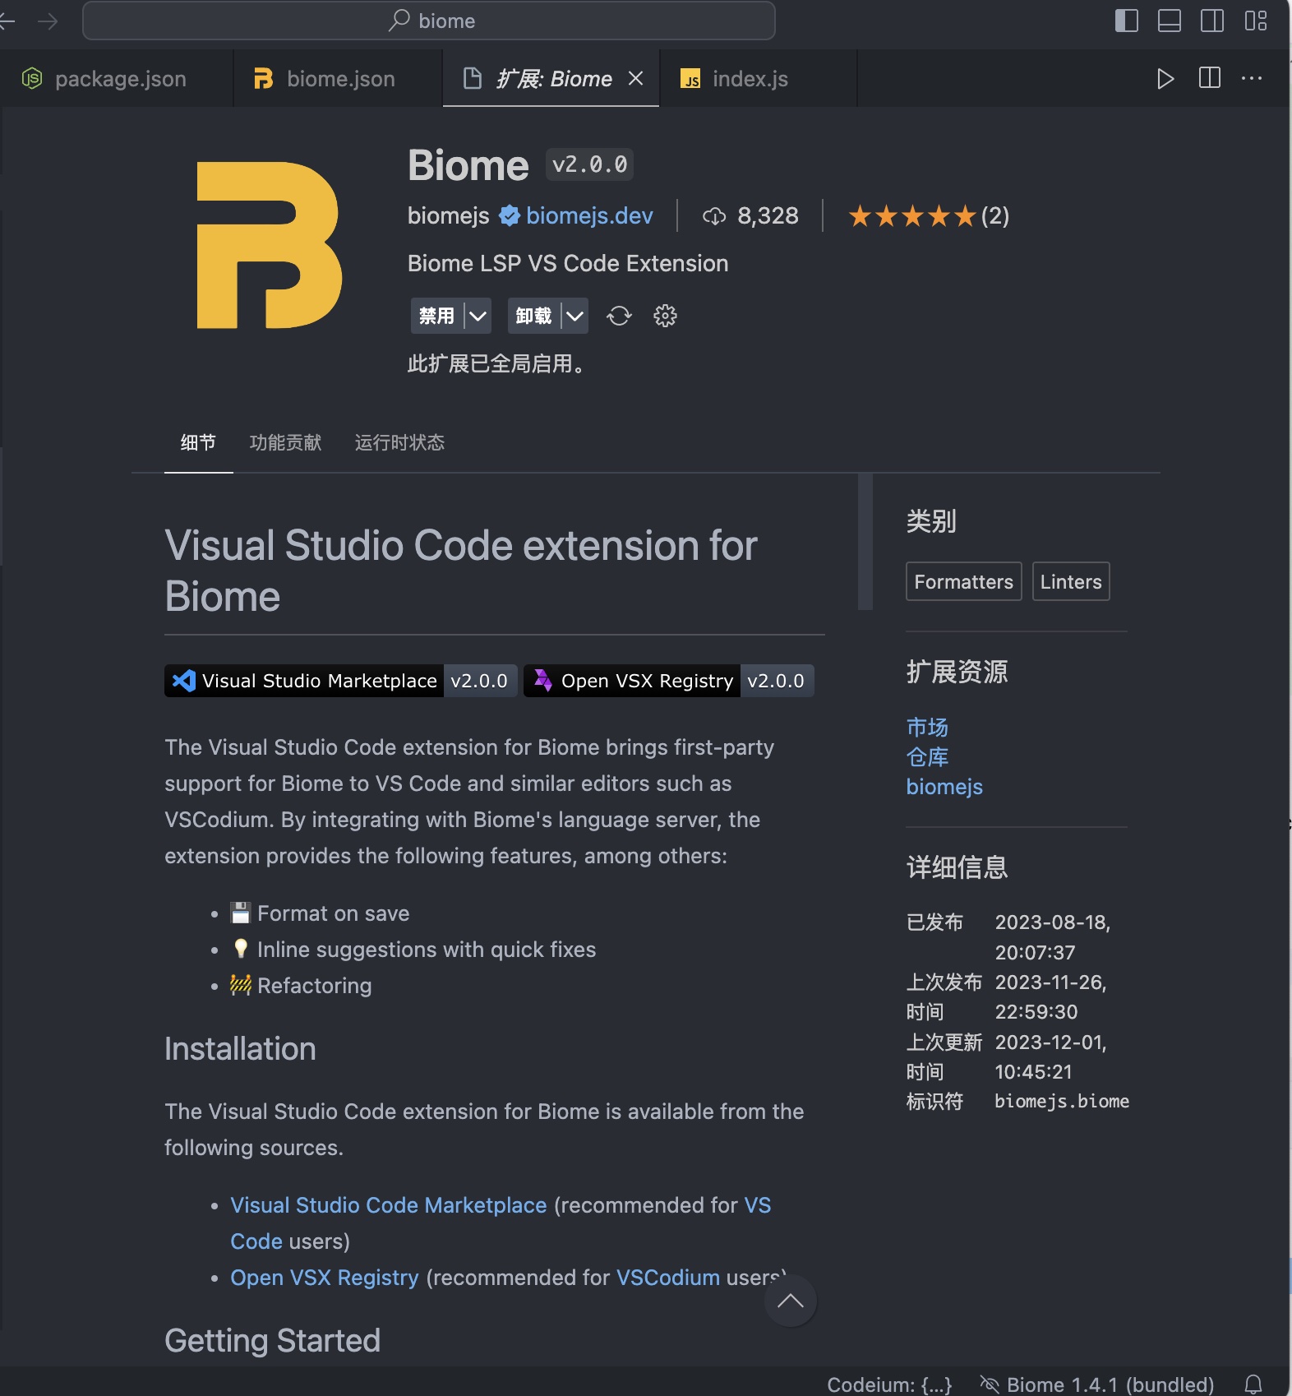Open the Visual Studio Code Marketplace link
This screenshot has width=1292, height=1396.
(388, 1205)
